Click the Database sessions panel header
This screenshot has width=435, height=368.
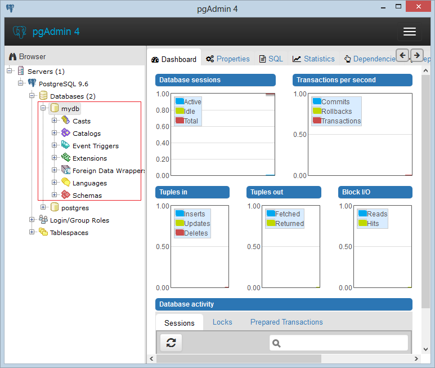(216, 80)
